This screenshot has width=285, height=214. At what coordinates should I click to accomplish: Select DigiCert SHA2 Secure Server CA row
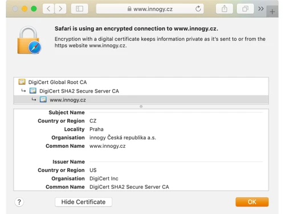click(x=141, y=91)
